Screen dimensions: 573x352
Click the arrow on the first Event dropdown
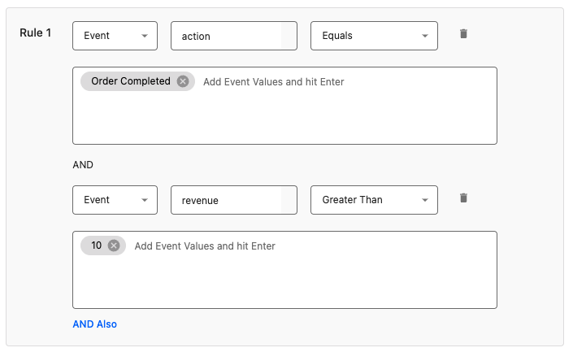[144, 36]
